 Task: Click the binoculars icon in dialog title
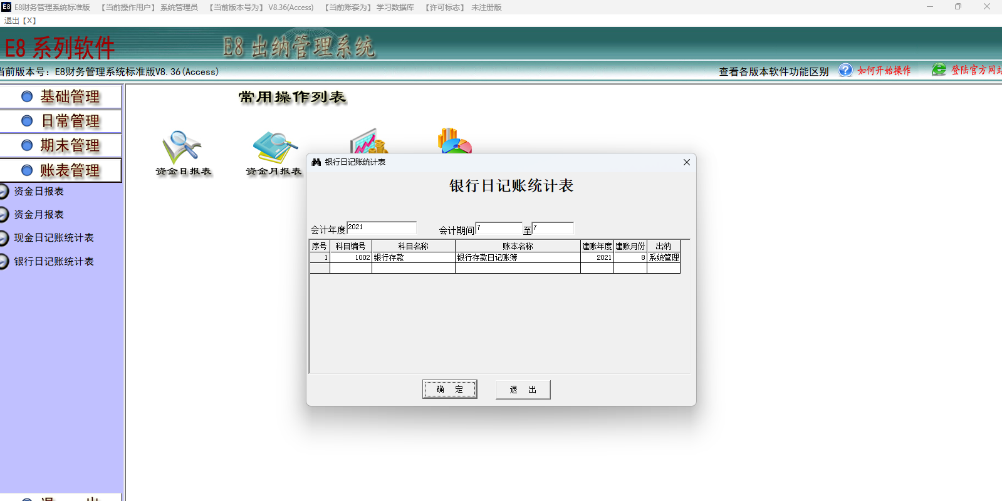tap(316, 162)
